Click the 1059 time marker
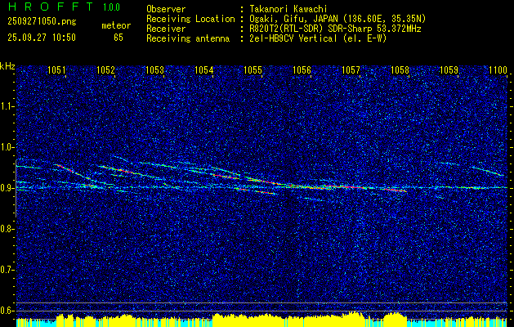 (x=449, y=69)
